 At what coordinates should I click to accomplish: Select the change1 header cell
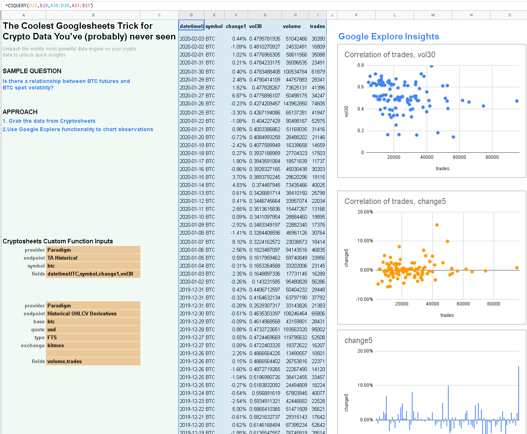point(236,26)
